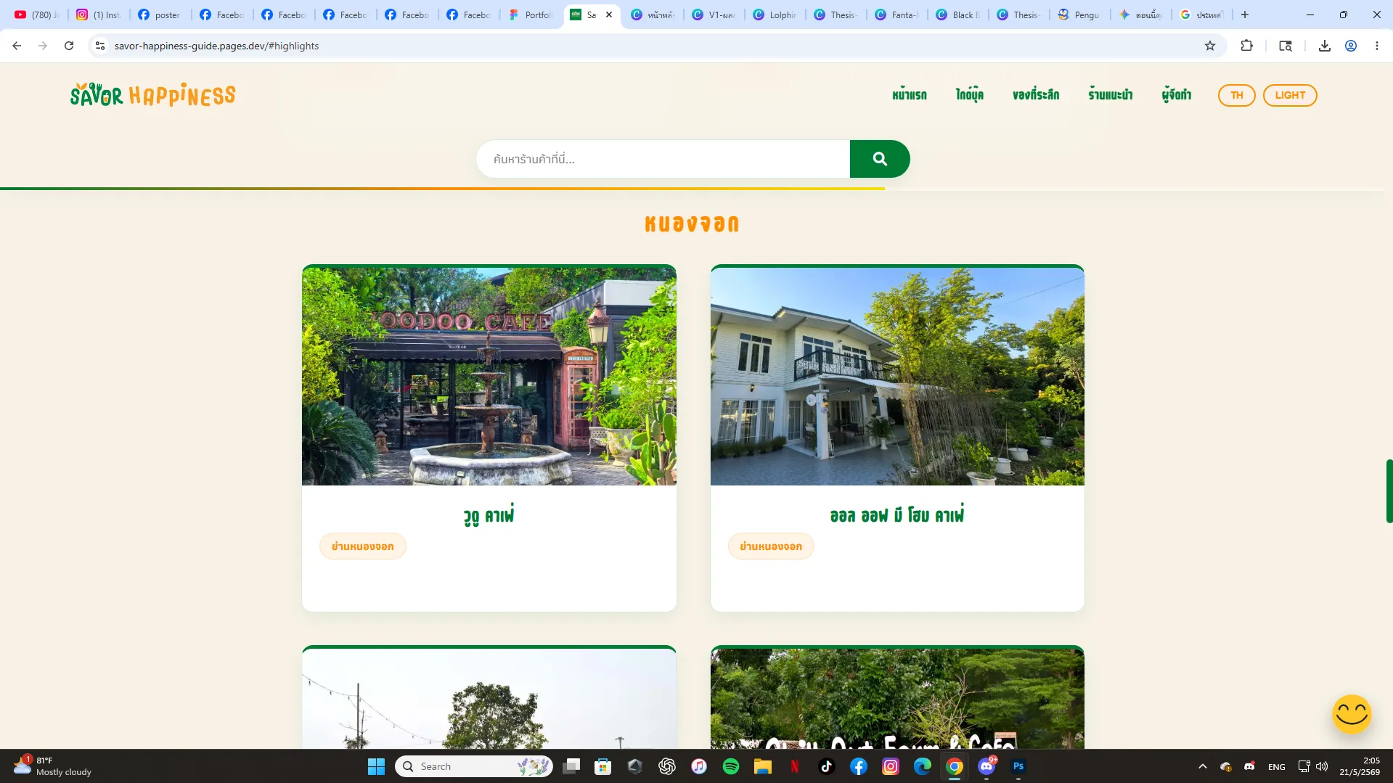Click ย่านหนองจอก tag under ออล ออฟ มี โฮม คาเฟ่

[771, 546]
